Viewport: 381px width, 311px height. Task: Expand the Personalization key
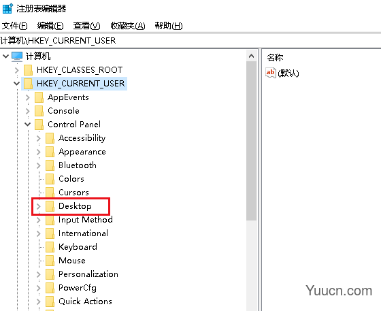pyautogui.click(x=38, y=274)
